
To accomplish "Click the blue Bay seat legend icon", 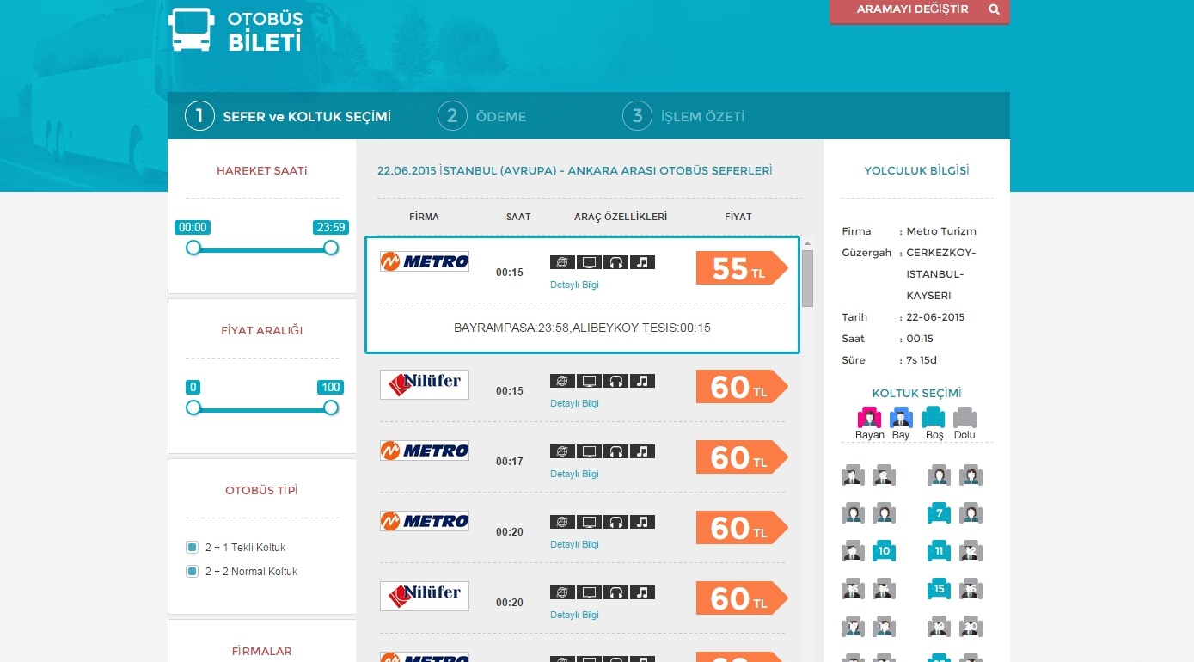I will pos(901,417).
